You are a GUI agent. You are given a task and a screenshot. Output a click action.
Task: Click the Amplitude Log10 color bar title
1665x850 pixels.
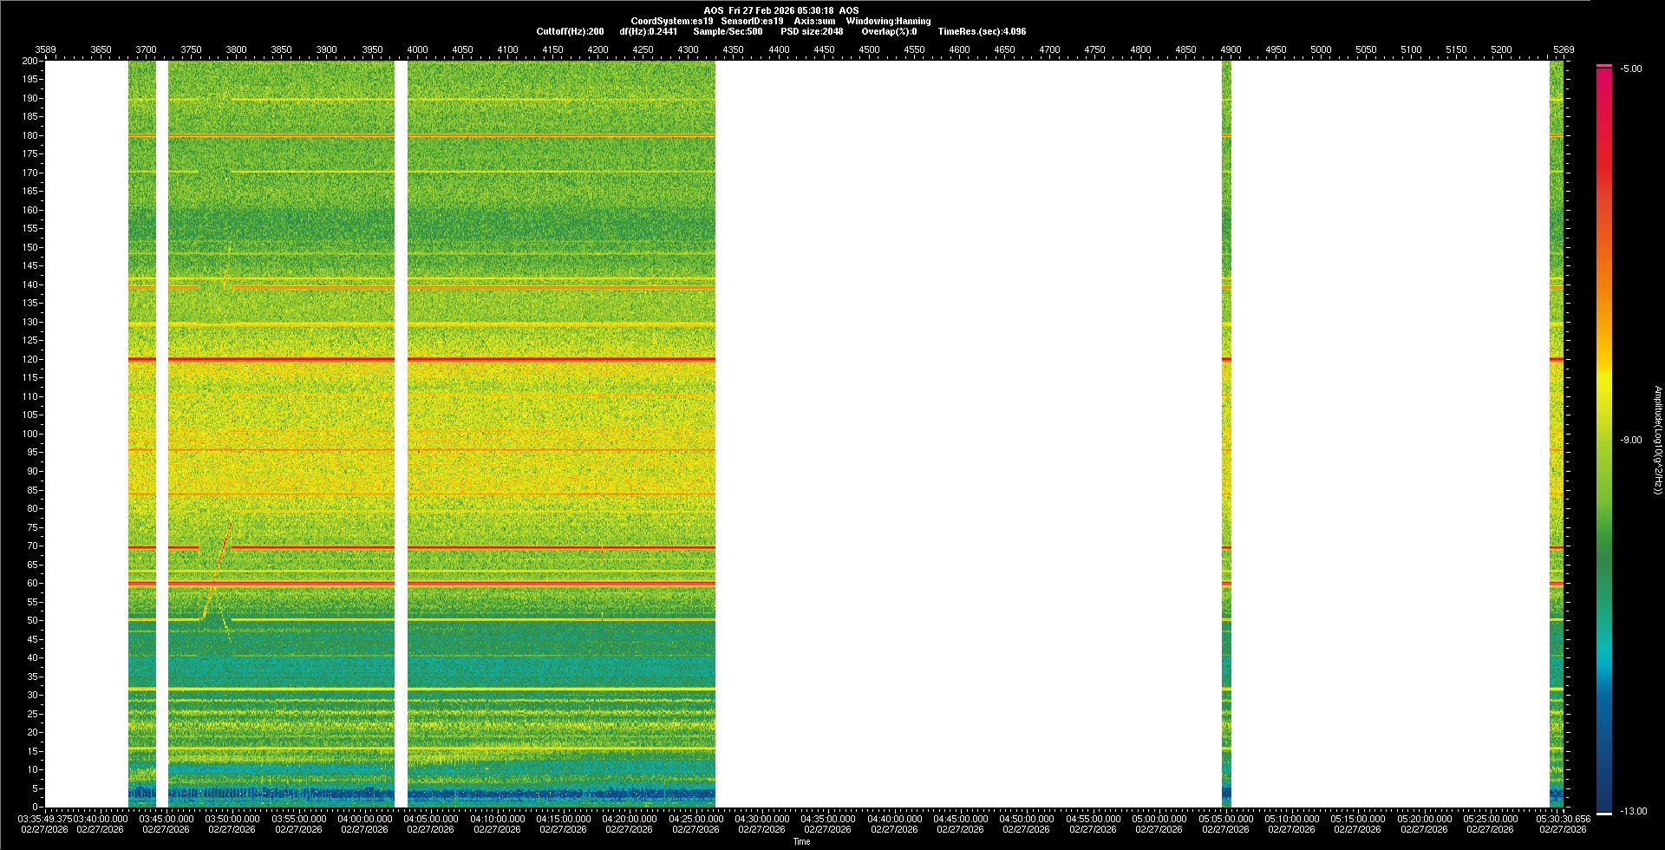point(1657,440)
